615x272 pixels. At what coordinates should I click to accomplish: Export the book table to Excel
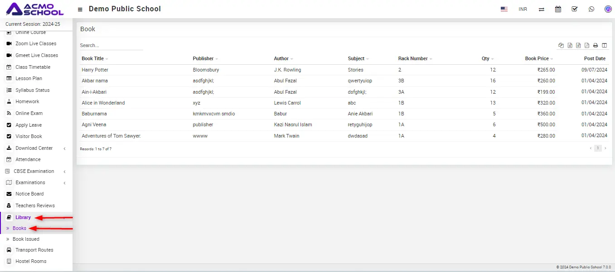point(570,45)
